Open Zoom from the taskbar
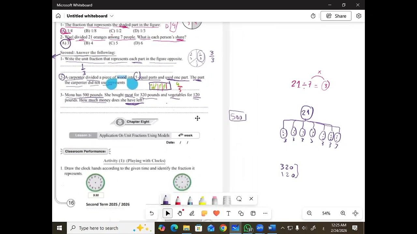The height and width of the screenshot is (234, 417). pos(260,228)
